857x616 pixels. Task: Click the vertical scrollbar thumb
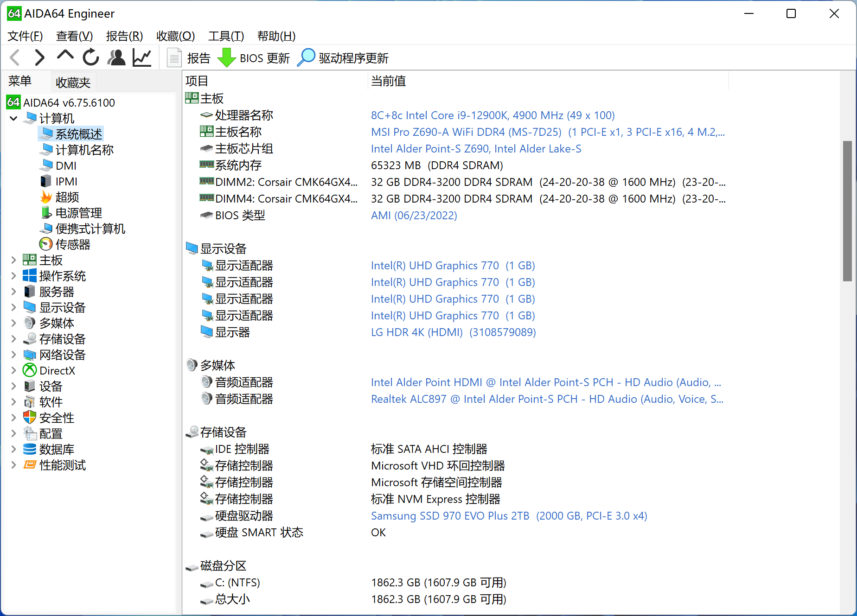[x=847, y=211]
